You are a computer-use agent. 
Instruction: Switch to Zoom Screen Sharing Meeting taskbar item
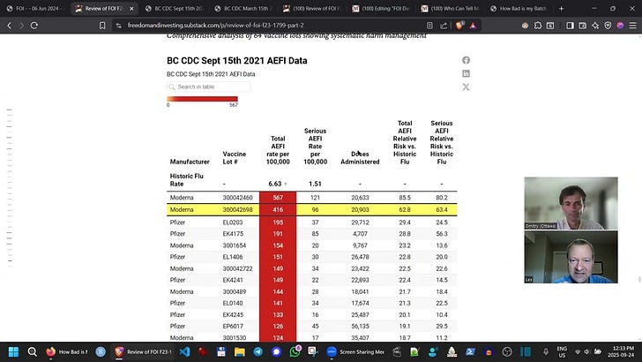[355, 351]
